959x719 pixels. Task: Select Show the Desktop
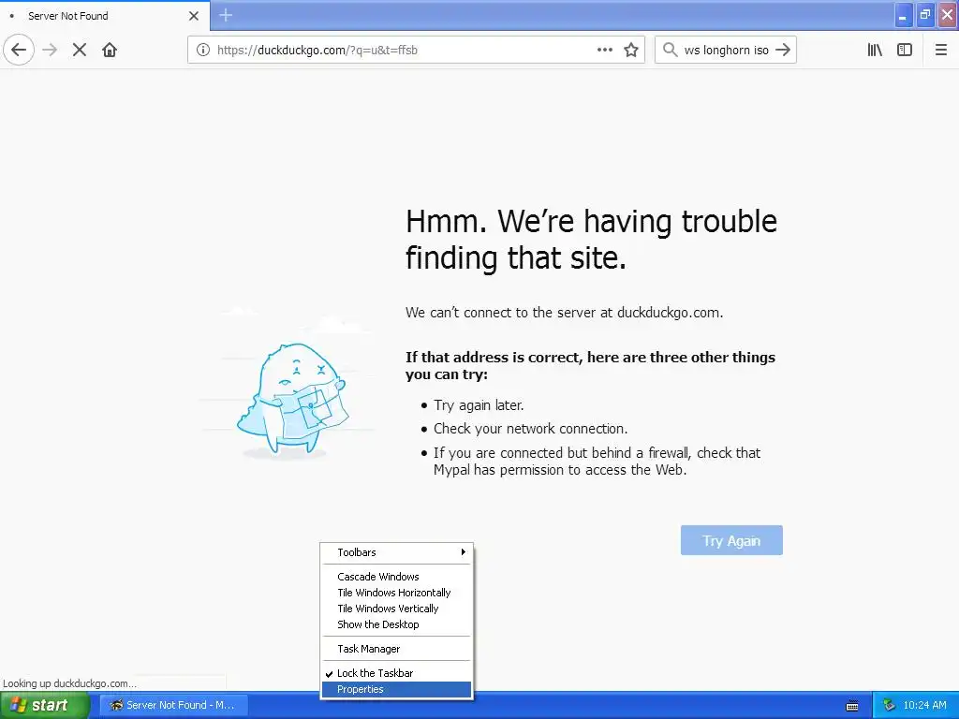(x=396, y=624)
